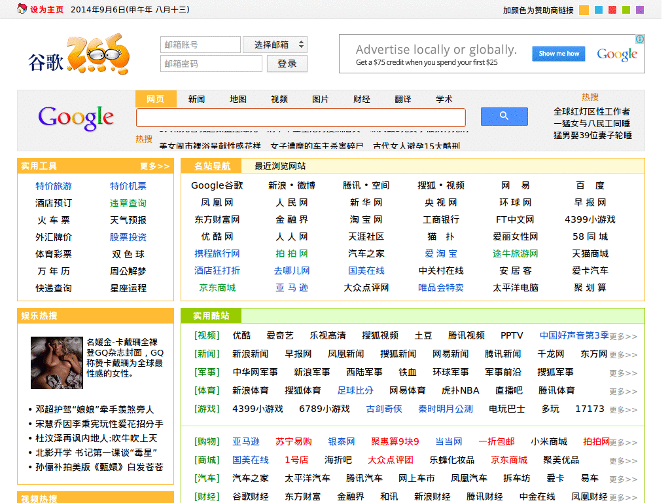The height and width of the screenshot is (503, 670).
Task: Expand 更多>> on the [商城] row
Action: point(624,460)
